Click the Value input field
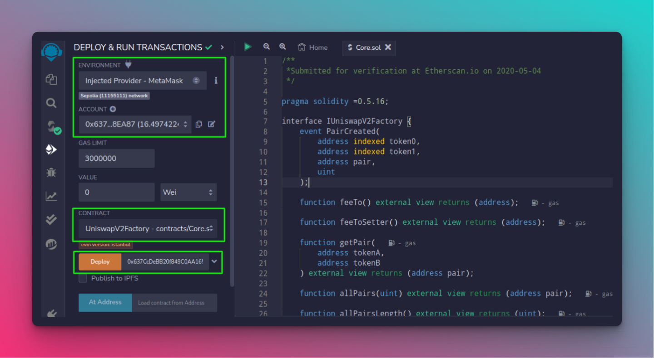The height and width of the screenshot is (358, 654). (117, 192)
